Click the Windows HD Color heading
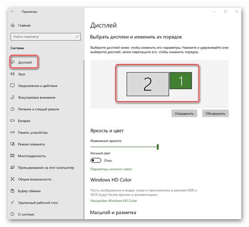This screenshot has width=249, height=227. [111, 180]
